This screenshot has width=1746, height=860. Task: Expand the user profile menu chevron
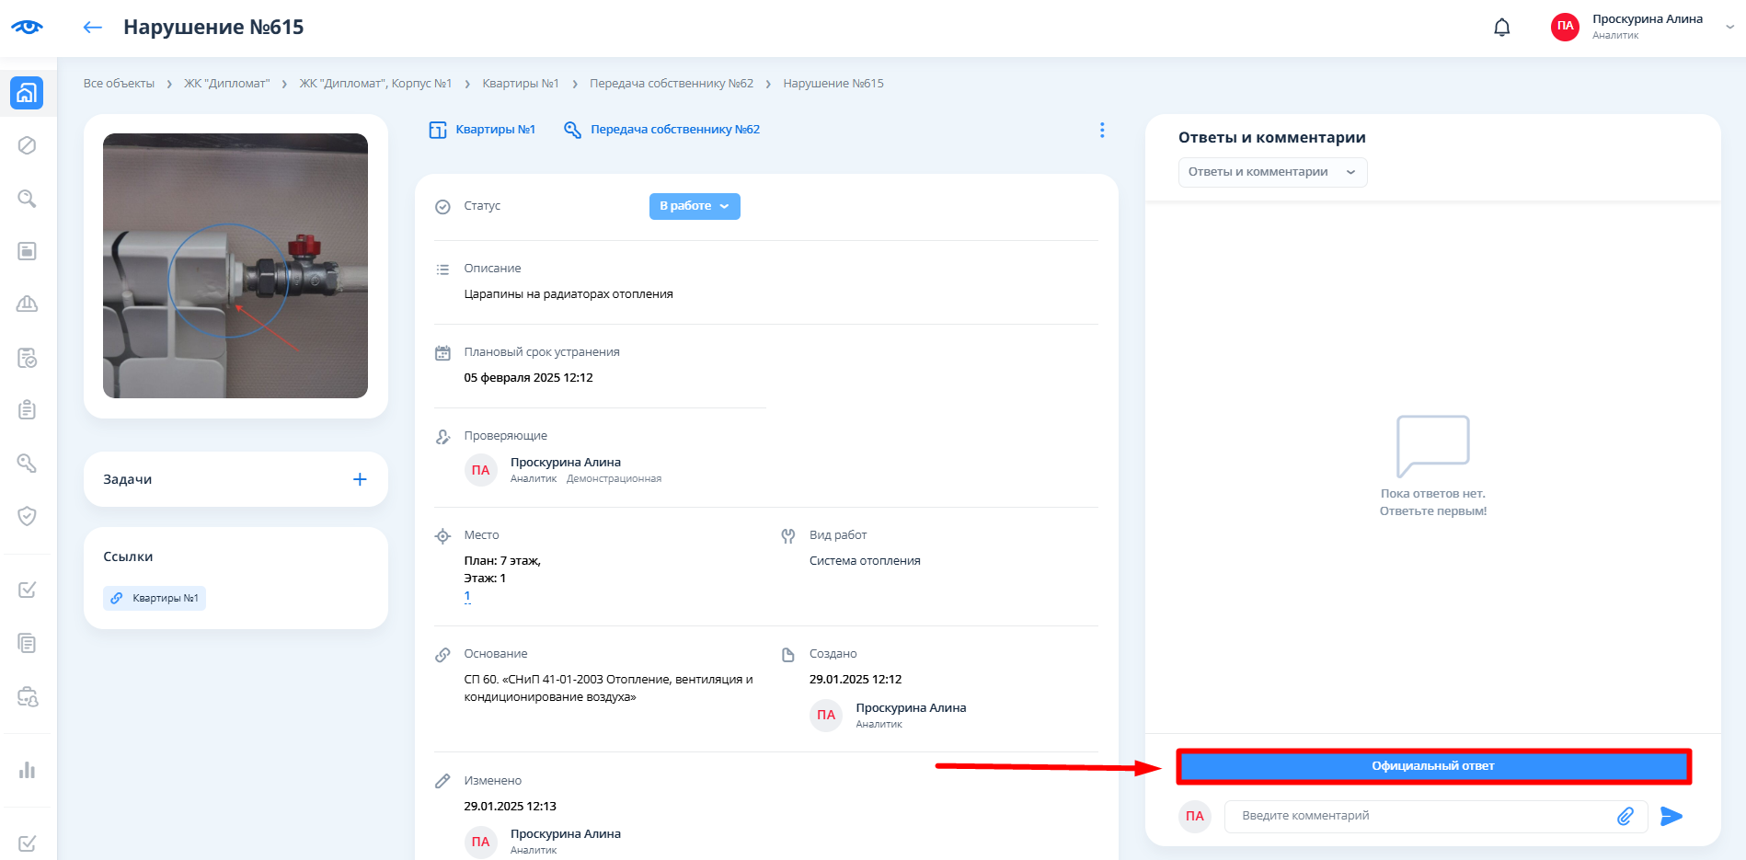pos(1729,27)
